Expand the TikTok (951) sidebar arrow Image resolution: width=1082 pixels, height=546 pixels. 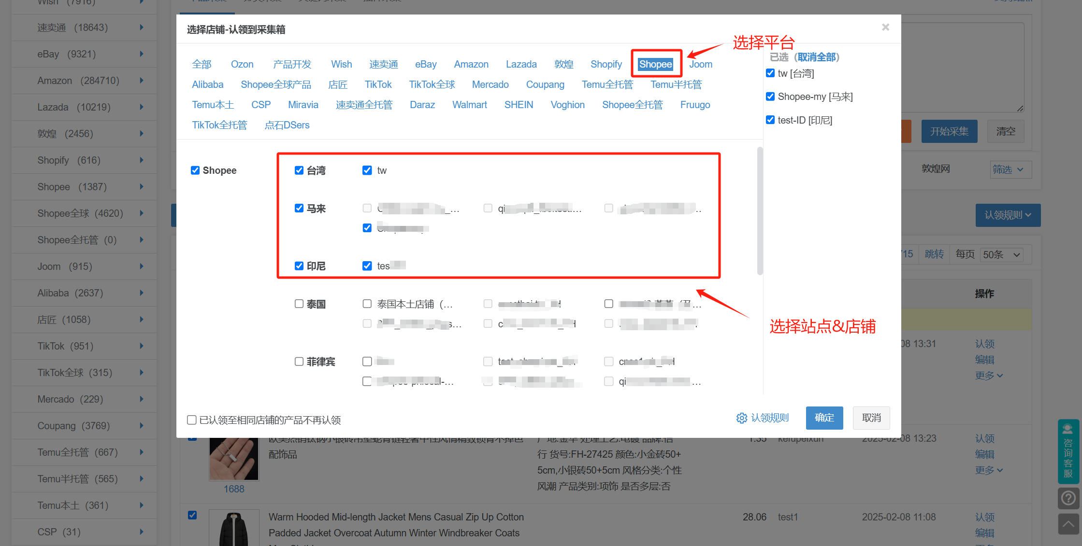pos(142,346)
